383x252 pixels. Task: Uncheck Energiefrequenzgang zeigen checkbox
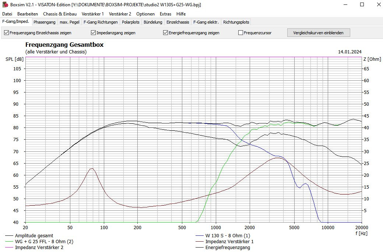pos(166,32)
